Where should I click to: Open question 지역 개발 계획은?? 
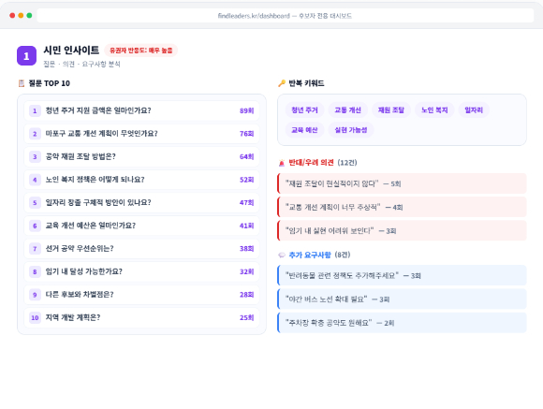pyautogui.click(x=141, y=317)
